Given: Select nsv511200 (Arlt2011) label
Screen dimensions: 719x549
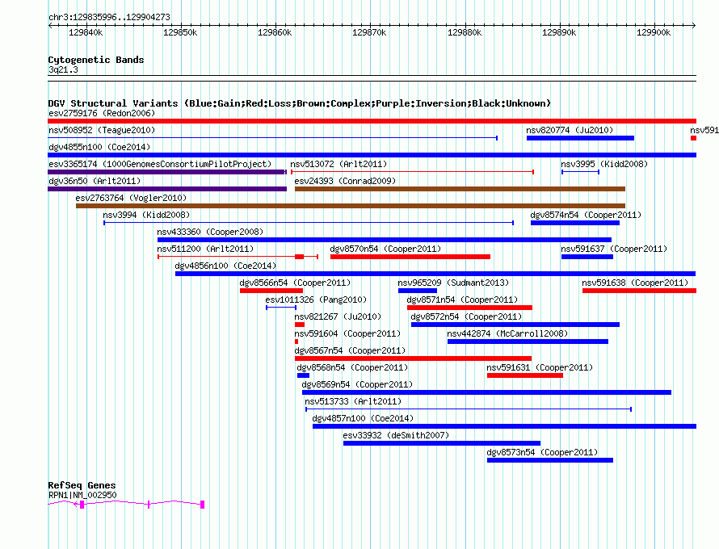Looking at the screenshot, I should click(205, 249).
